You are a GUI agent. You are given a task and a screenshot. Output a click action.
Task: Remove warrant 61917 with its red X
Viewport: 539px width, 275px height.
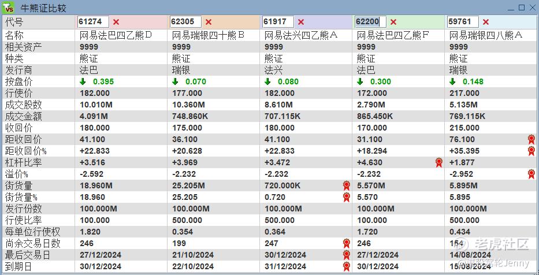(x=301, y=22)
